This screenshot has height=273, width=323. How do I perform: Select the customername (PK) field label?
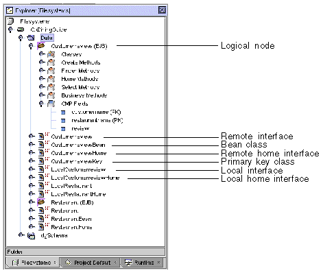point(96,112)
